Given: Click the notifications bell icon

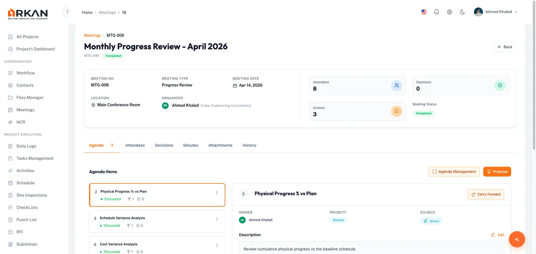Looking at the screenshot, I should (437, 12).
